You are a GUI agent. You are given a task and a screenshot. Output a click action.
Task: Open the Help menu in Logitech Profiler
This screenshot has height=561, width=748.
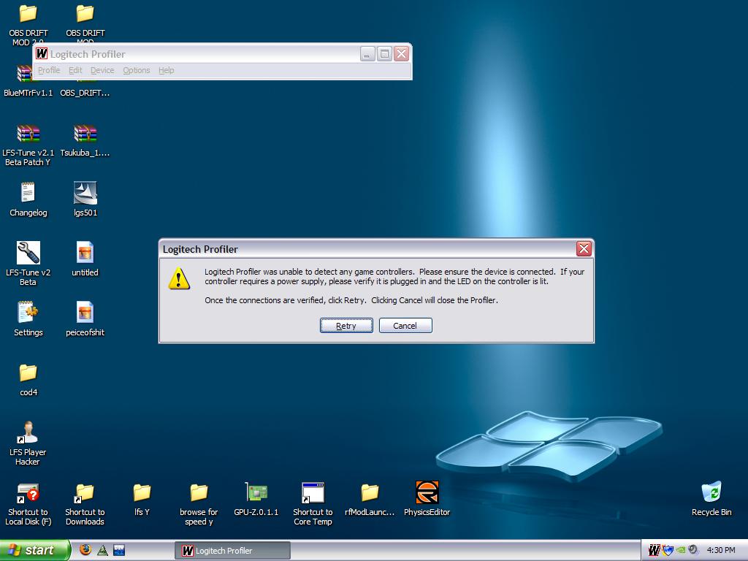tap(166, 70)
